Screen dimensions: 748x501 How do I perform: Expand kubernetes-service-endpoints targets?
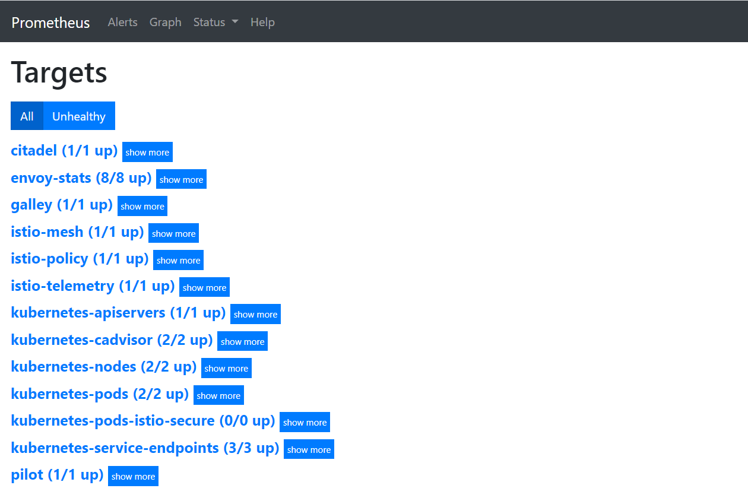click(x=309, y=449)
